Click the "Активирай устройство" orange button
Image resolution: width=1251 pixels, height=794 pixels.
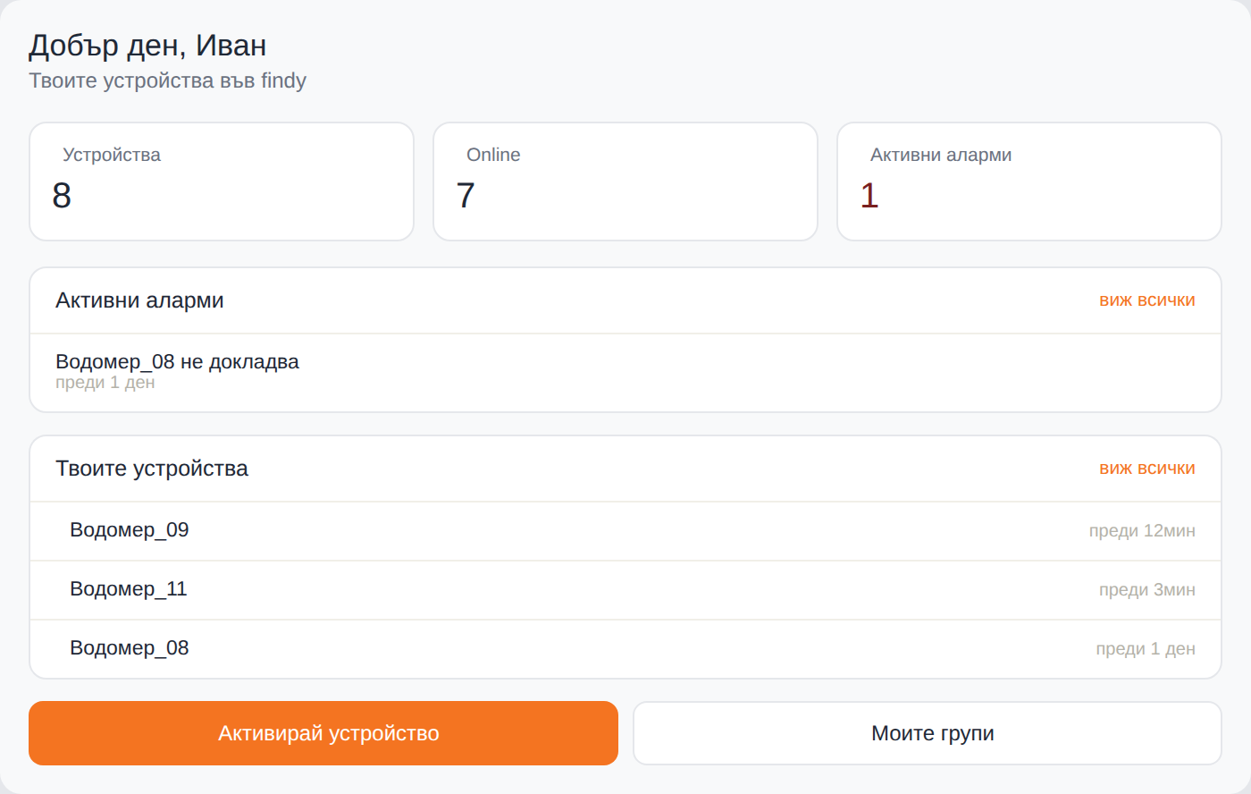pos(323,733)
